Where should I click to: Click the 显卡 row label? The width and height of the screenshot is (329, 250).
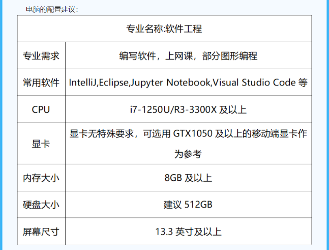click(41, 144)
